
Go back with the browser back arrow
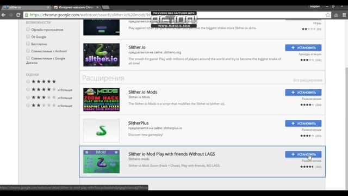(x=4, y=15)
